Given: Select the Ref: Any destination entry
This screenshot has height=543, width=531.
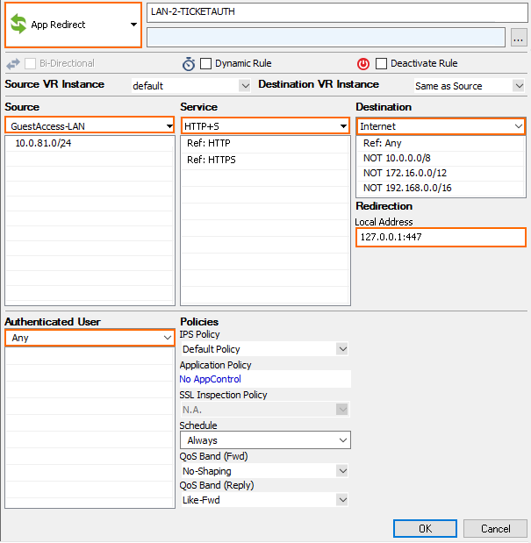Looking at the screenshot, I should pos(441,143).
